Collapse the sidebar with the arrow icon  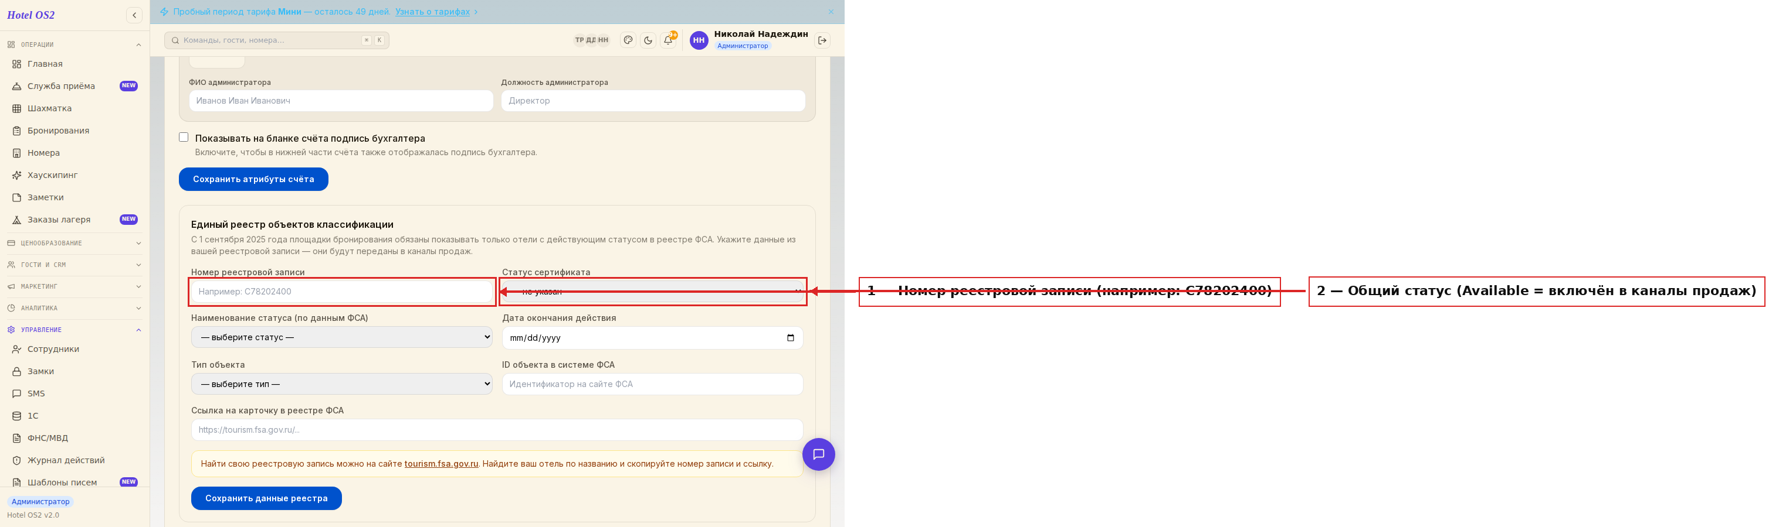[x=134, y=15]
